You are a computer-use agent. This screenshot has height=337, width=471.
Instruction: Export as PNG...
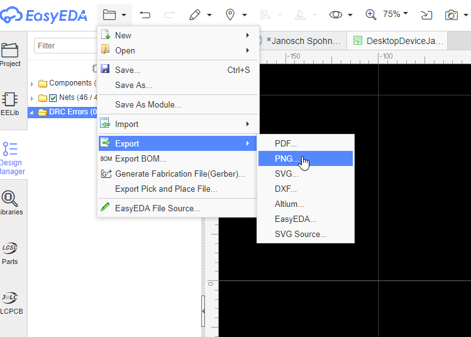[x=306, y=158]
